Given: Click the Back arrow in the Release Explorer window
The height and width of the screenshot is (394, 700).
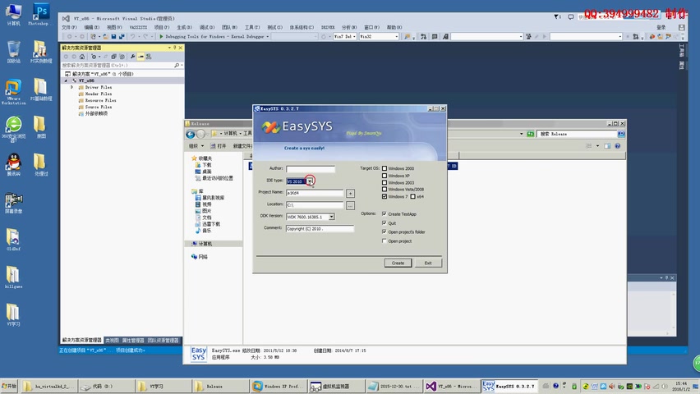Looking at the screenshot, I should (191, 134).
